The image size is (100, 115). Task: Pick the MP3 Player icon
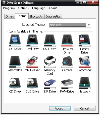[32, 61]
